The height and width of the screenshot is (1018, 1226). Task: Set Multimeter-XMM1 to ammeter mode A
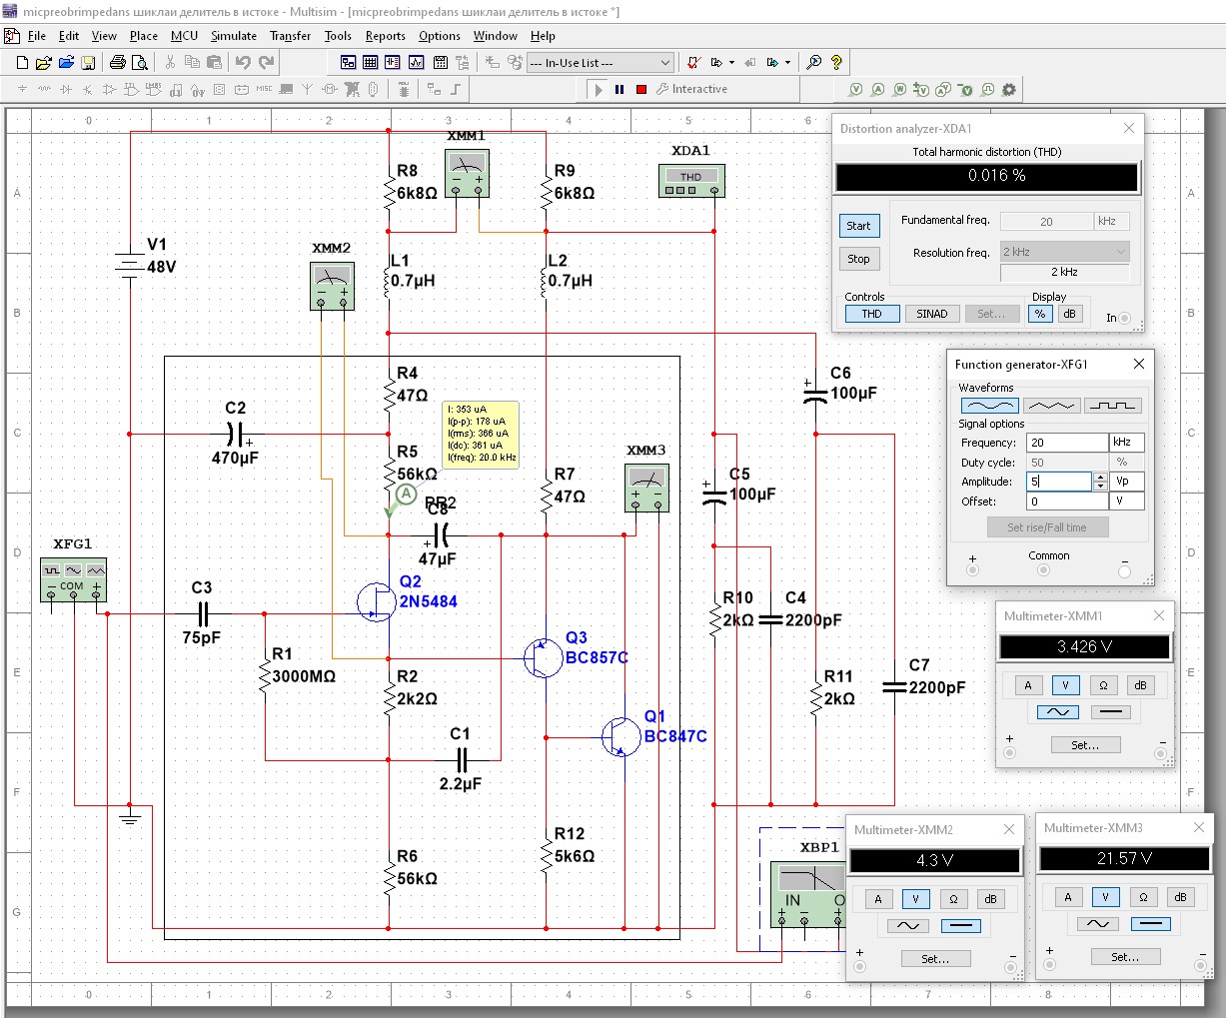click(x=1028, y=685)
